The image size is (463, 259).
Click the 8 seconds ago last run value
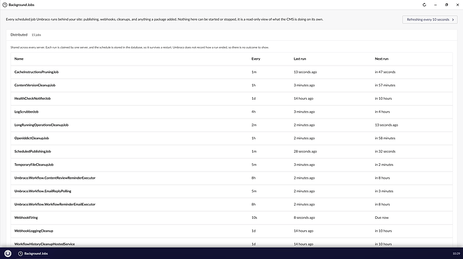305,218
